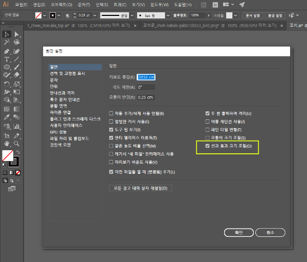Image resolution: width=307 pixels, height=262 pixels.
Task: Select the Gradient tool
Action: click(x=17, y=109)
